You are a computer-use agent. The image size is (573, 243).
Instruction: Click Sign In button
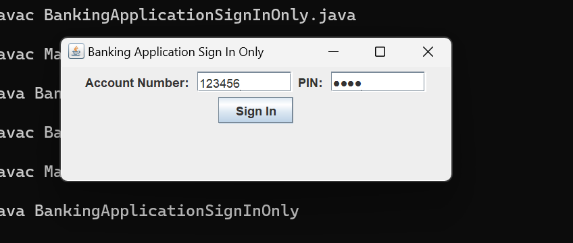point(255,110)
